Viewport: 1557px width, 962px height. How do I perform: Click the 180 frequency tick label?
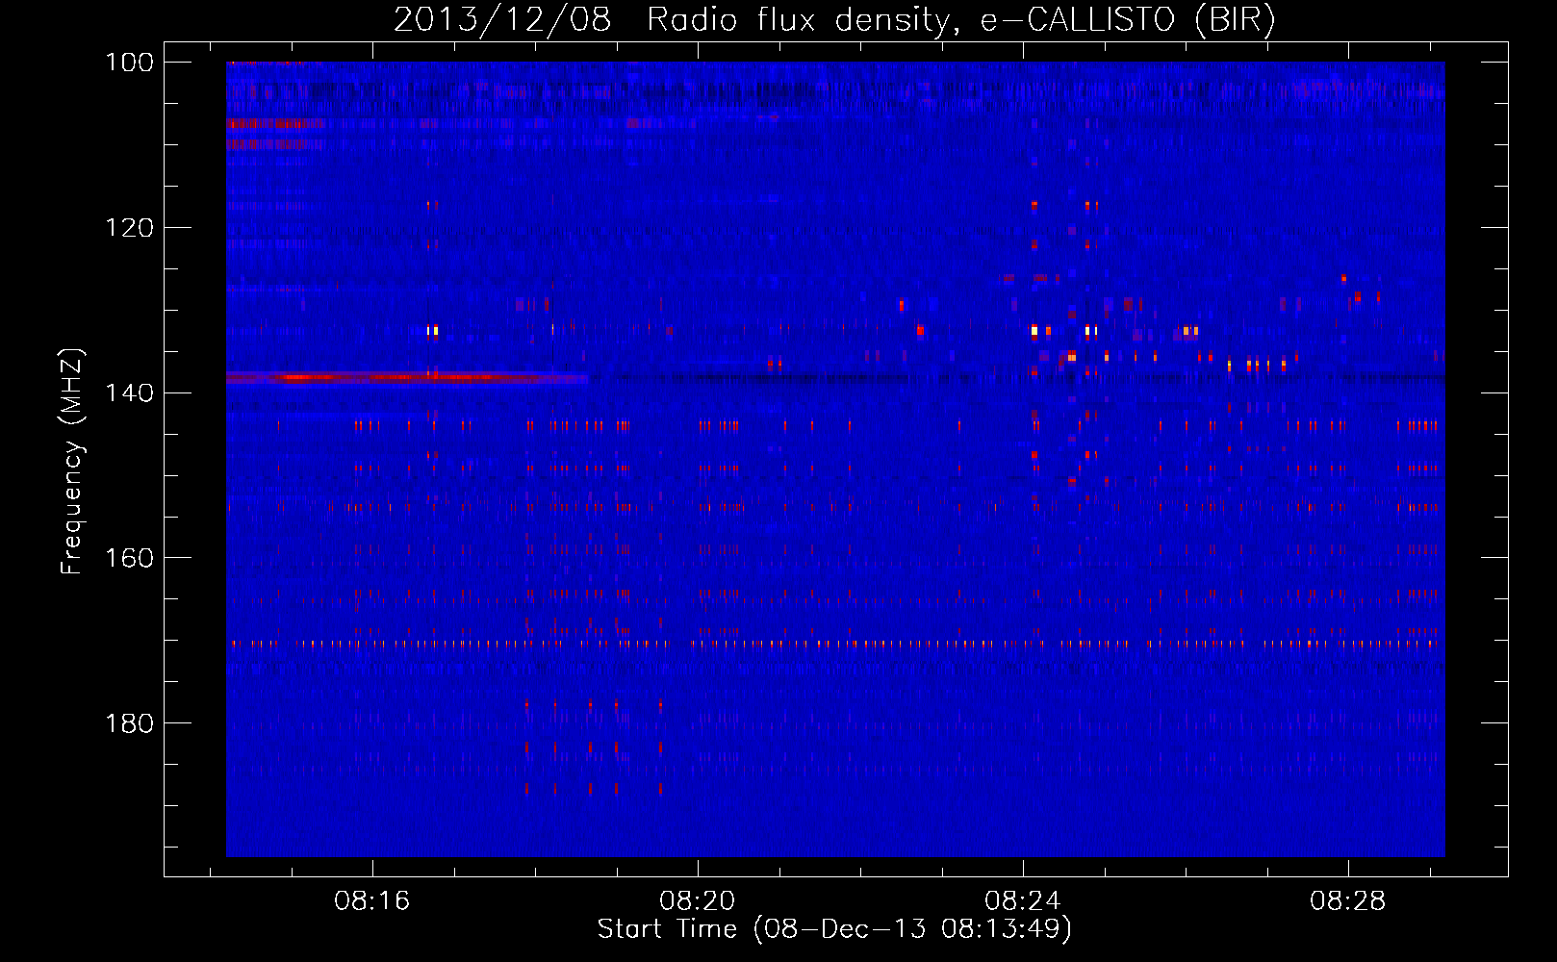point(128,723)
